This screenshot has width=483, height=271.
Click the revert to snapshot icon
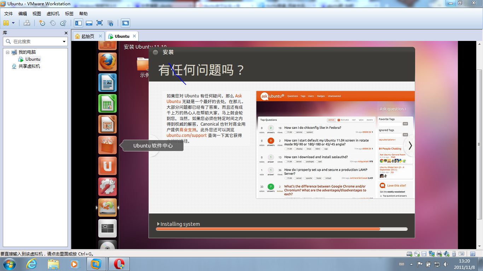pyautogui.click(x=53, y=23)
